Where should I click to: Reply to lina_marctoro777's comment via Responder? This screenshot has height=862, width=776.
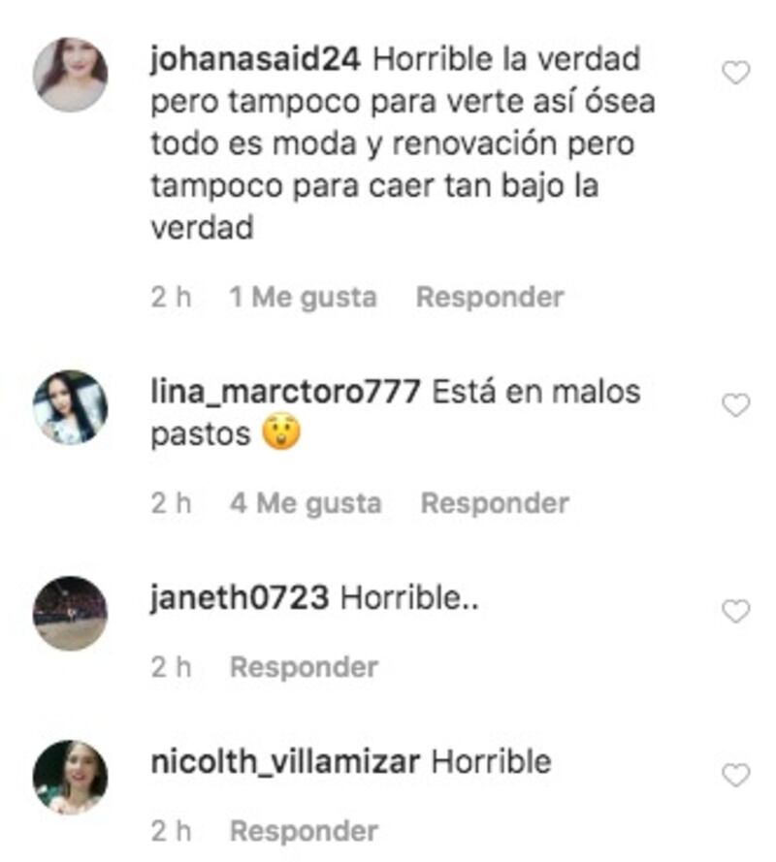tap(495, 503)
